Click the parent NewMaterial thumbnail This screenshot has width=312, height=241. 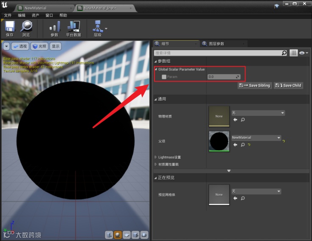tap(219, 141)
